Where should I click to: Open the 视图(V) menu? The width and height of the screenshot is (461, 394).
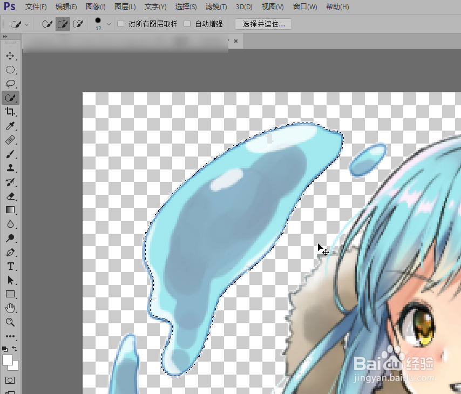pyautogui.click(x=273, y=7)
